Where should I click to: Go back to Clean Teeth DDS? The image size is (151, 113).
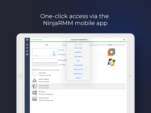pos(36,40)
